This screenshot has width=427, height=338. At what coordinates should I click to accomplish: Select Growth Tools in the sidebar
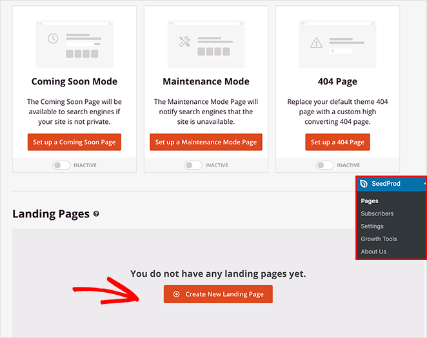[x=379, y=239]
